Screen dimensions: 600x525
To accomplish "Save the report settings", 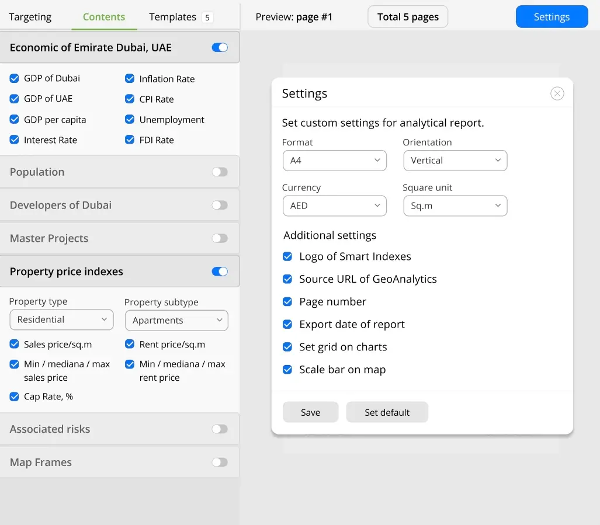I will 310,412.
